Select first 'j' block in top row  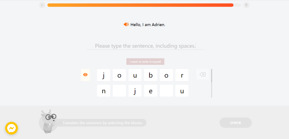point(104,75)
